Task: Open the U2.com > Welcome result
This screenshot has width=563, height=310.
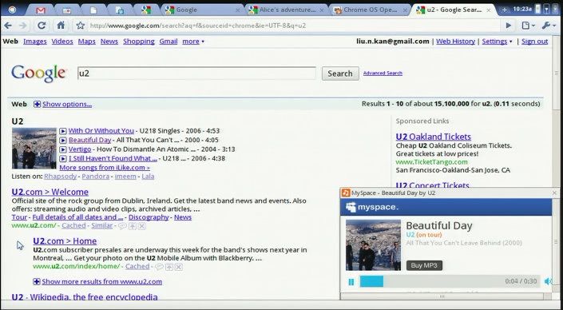Action: (50, 192)
